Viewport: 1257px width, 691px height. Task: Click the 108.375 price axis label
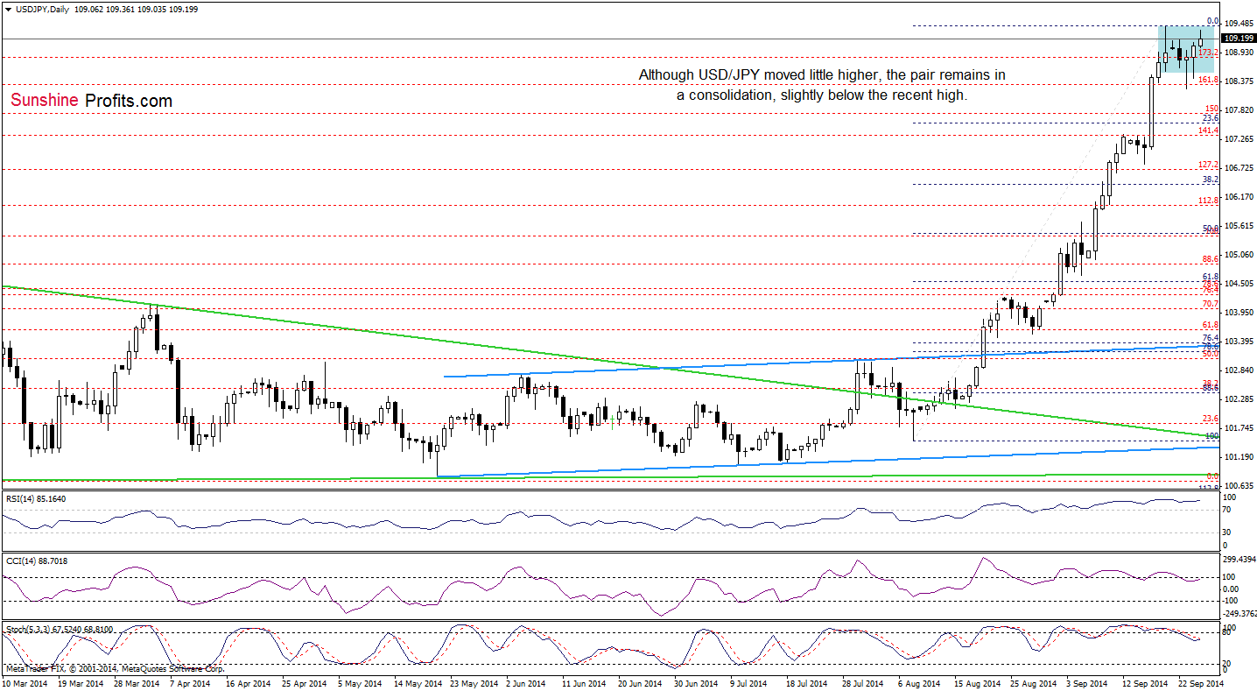(1239, 81)
